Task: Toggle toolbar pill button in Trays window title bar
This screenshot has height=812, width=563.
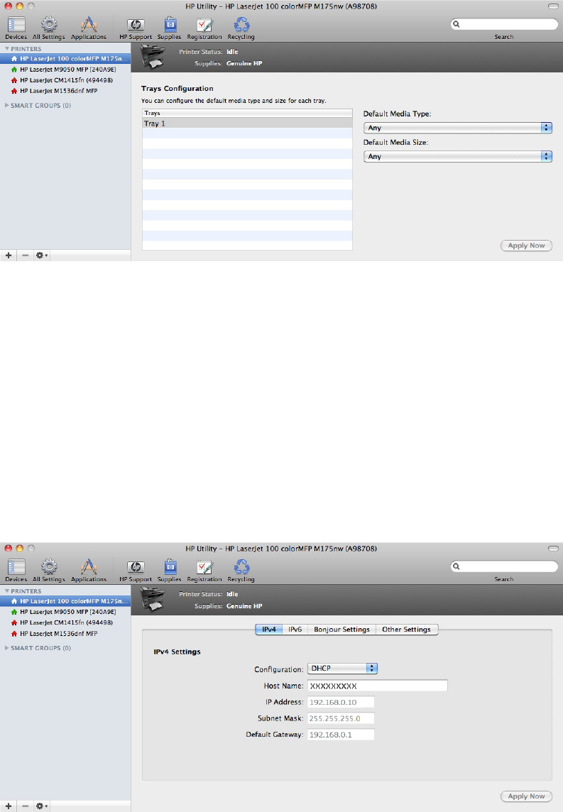Action: [x=553, y=6]
